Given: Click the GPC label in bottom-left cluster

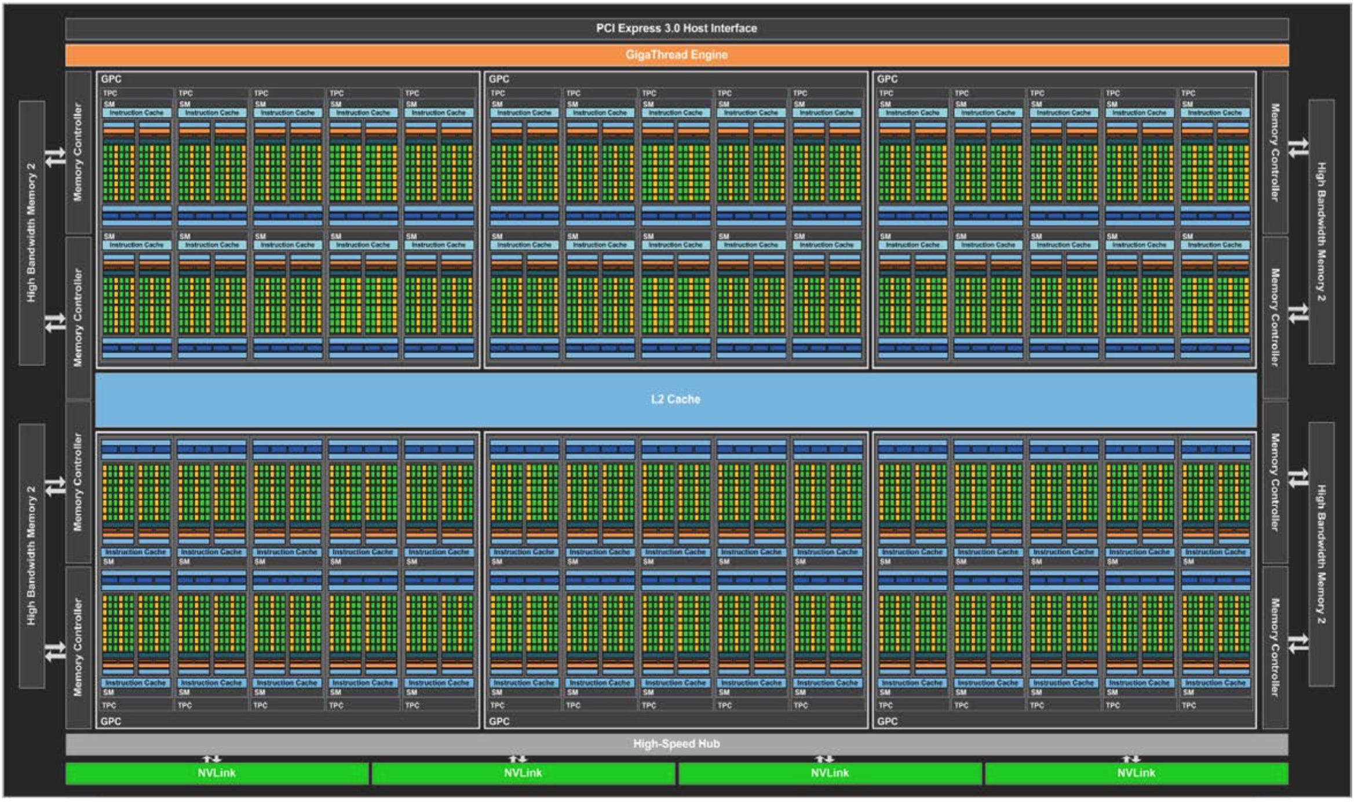Looking at the screenshot, I should point(111,721).
